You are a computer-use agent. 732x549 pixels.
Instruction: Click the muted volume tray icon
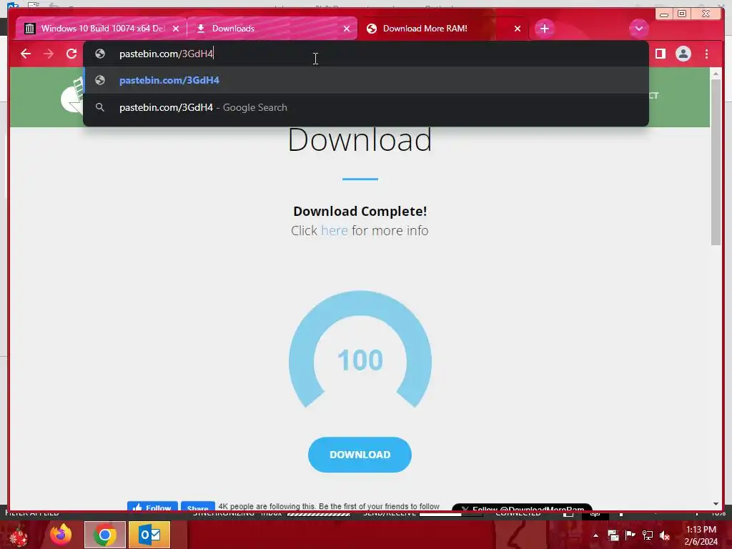(665, 535)
